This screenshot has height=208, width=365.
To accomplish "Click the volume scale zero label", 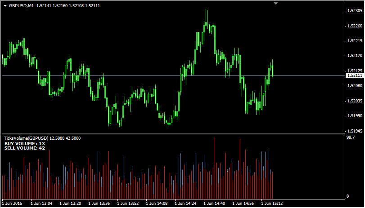I will point(348,196).
